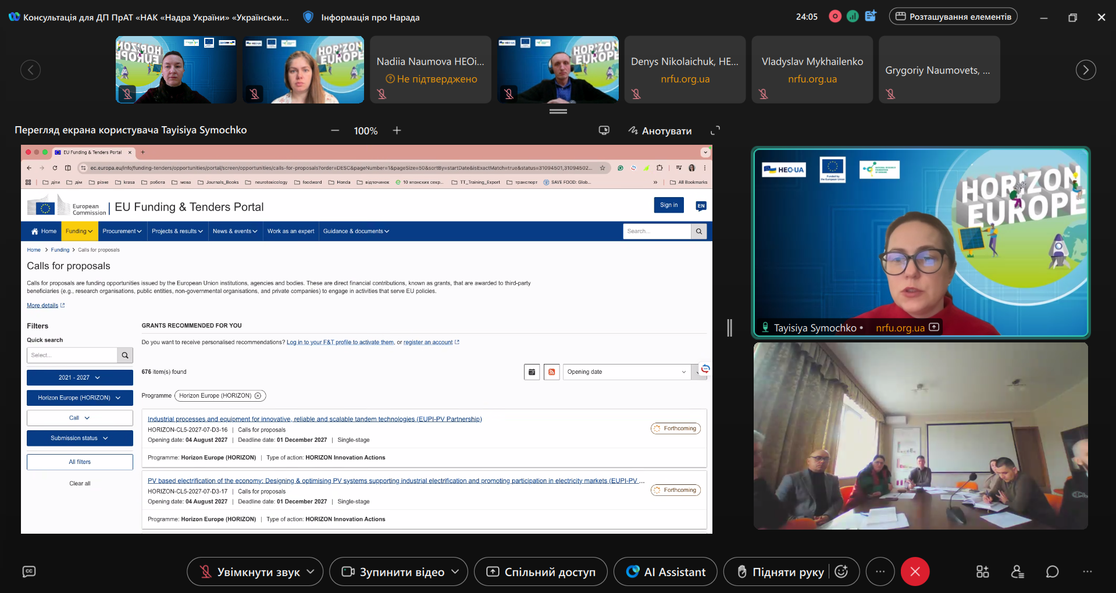Unmute microphone with Увімкнути звук
The width and height of the screenshot is (1116, 593).
[x=250, y=572]
